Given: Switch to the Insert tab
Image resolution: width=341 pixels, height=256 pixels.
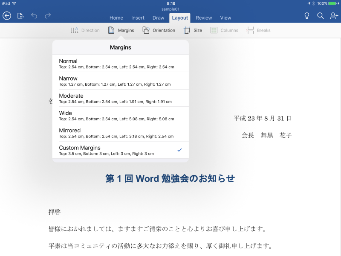Looking at the screenshot, I should [x=138, y=18].
